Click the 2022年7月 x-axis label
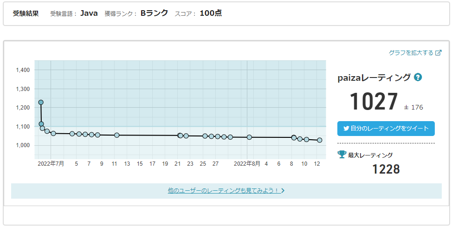This screenshot has width=458, height=233. pos(51,164)
